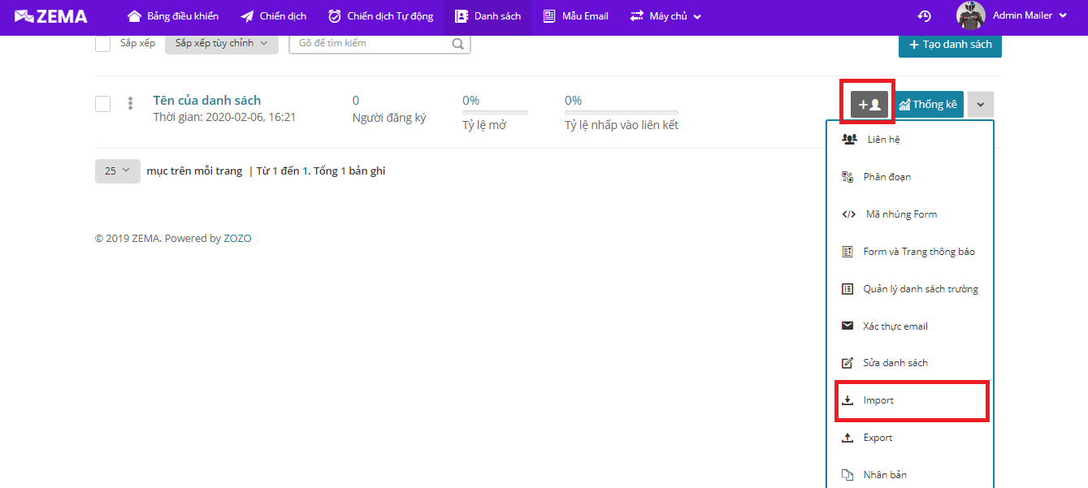Select the Danh sách tab
1088x488 pixels.
(488, 16)
